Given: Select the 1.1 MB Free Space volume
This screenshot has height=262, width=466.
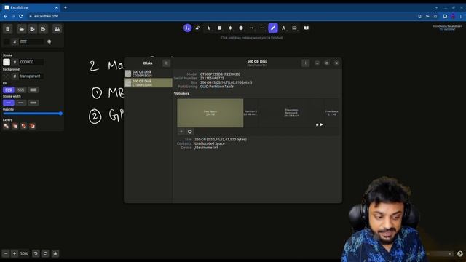Looking at the screenshot, I should 332,113.
